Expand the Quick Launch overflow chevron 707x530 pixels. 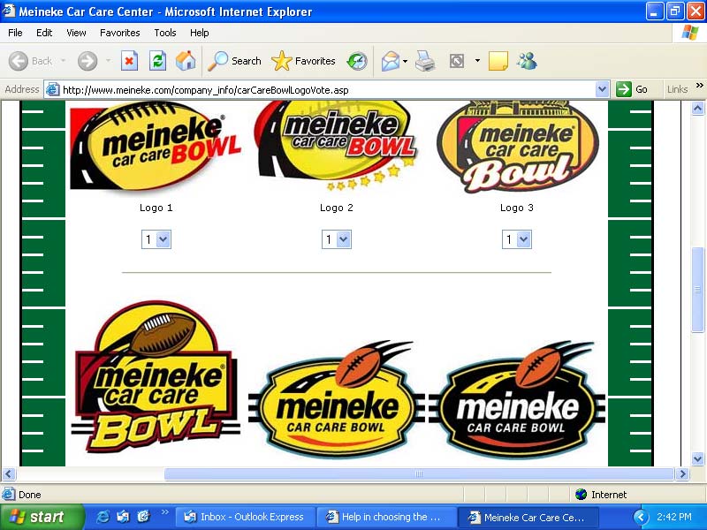(x=164, y=512)
